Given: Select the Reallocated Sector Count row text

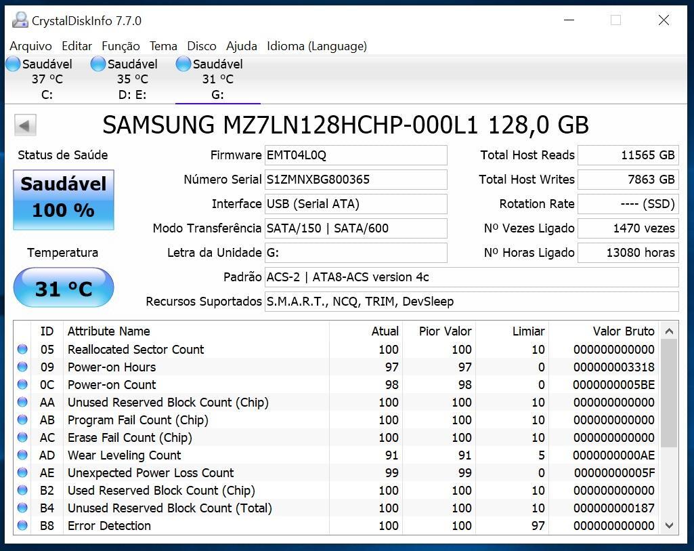Looking at the screenshot, I should 135,350.
